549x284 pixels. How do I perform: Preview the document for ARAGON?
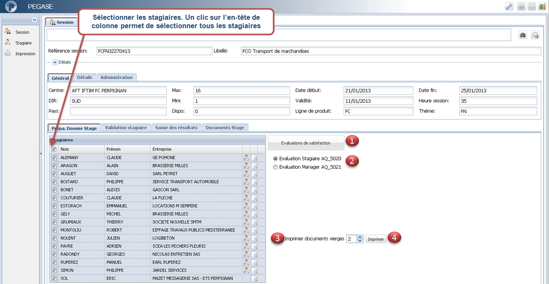[254, 166]
